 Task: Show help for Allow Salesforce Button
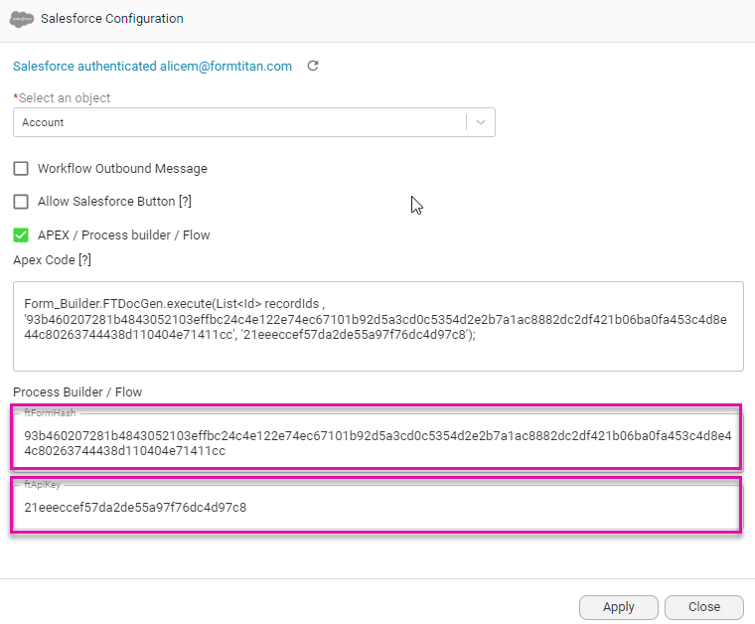(185, 202)
